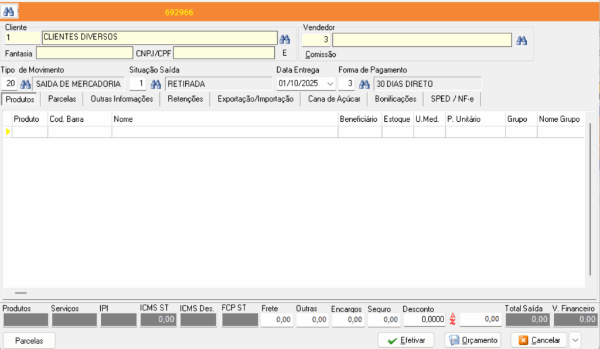Click the Frete value field
Viewport: 600px width, 349px height.
277,320
